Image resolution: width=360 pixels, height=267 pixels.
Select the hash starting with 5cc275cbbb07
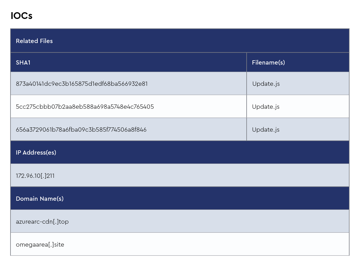85,107
